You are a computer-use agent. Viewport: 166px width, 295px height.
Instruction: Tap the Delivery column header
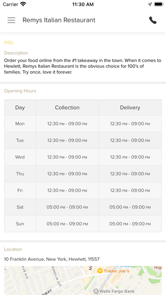pos(130,108)
